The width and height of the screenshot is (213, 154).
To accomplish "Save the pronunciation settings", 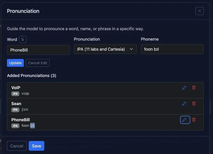I will click(36, 146).
